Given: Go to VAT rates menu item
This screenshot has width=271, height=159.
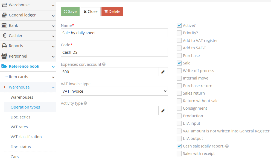Looking at the screenshot, I should pyautogui.click(x=19, y=127).
